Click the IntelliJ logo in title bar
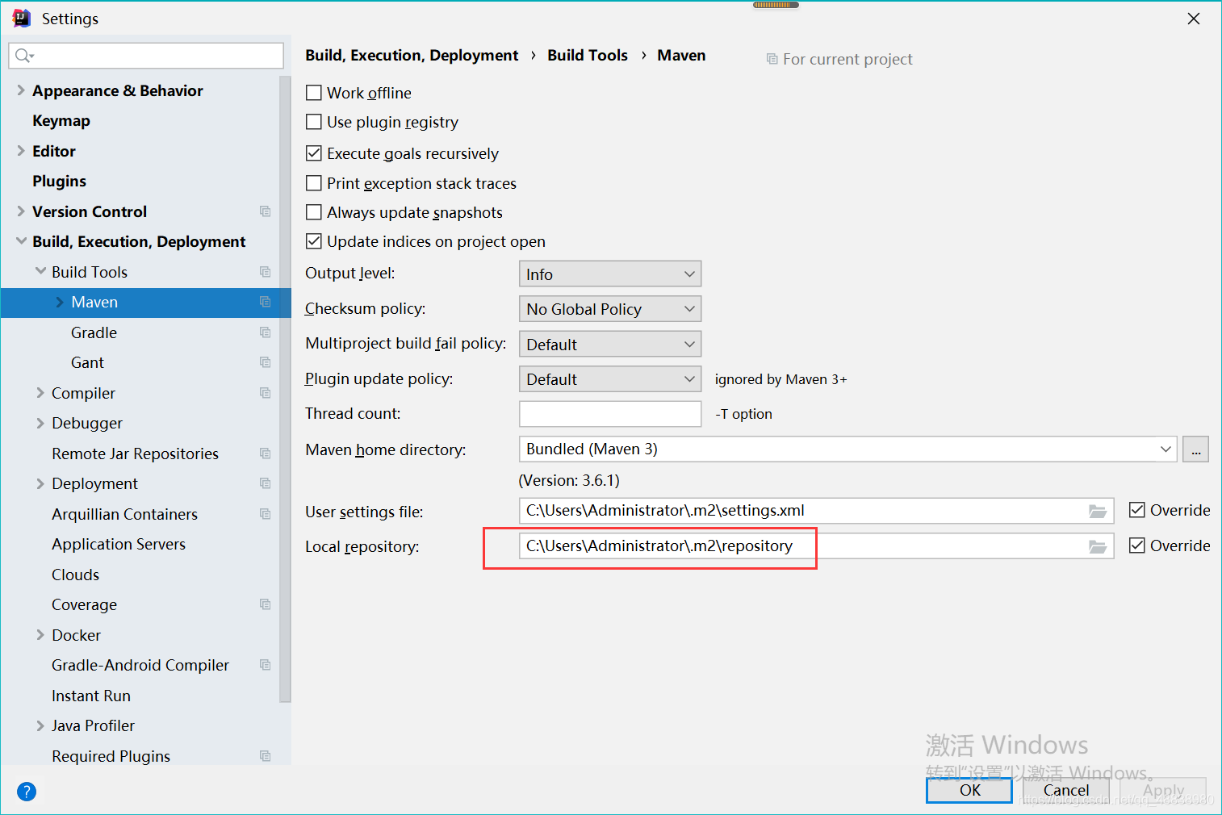Viewport: 1222px width, 815px height. 22,18
